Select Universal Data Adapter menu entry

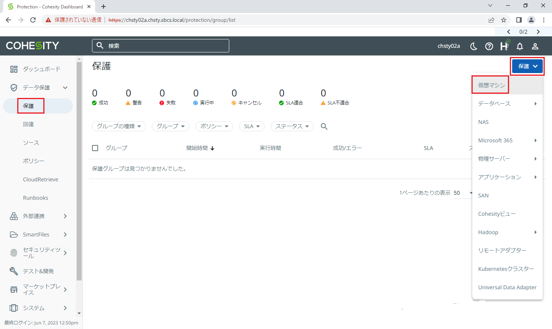coord(508,287)
